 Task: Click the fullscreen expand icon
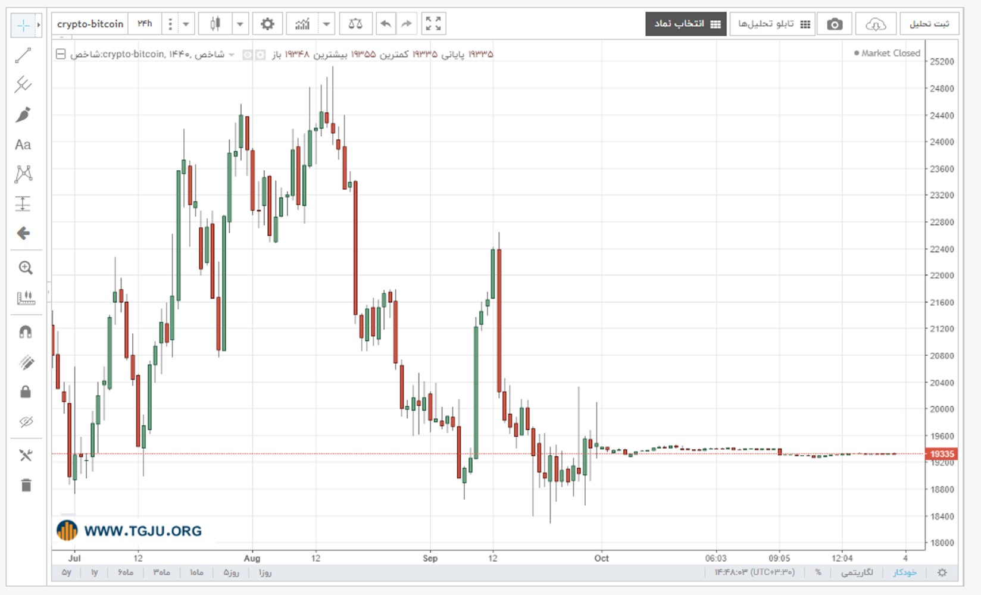[433, 24]
